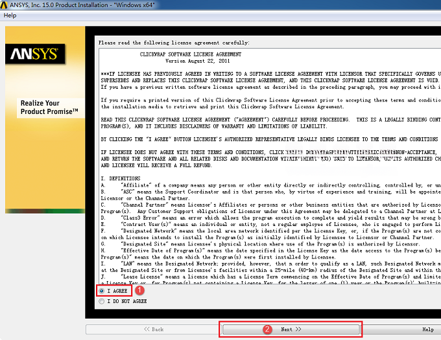Click the << Back button

tap(154, 330)
